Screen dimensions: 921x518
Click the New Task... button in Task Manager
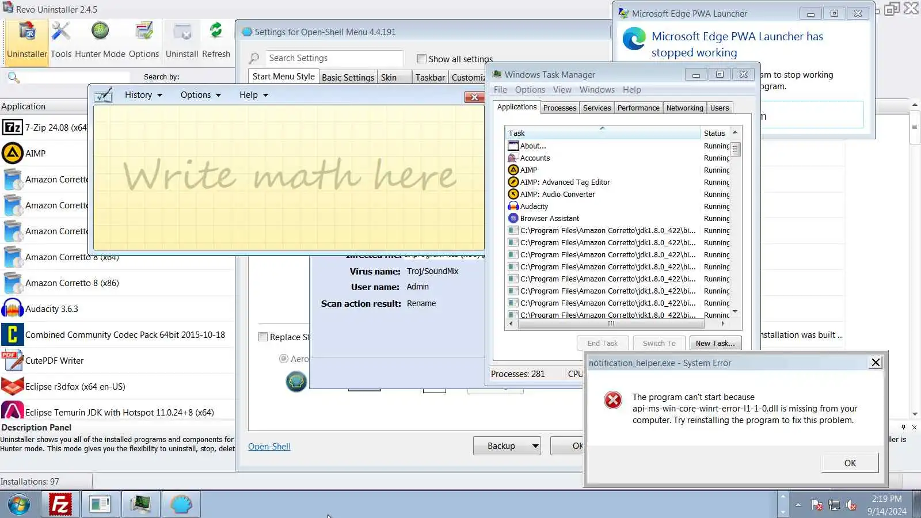(715, 344)
